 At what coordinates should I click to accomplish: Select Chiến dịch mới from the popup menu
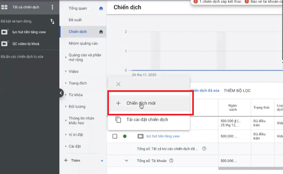141,103
